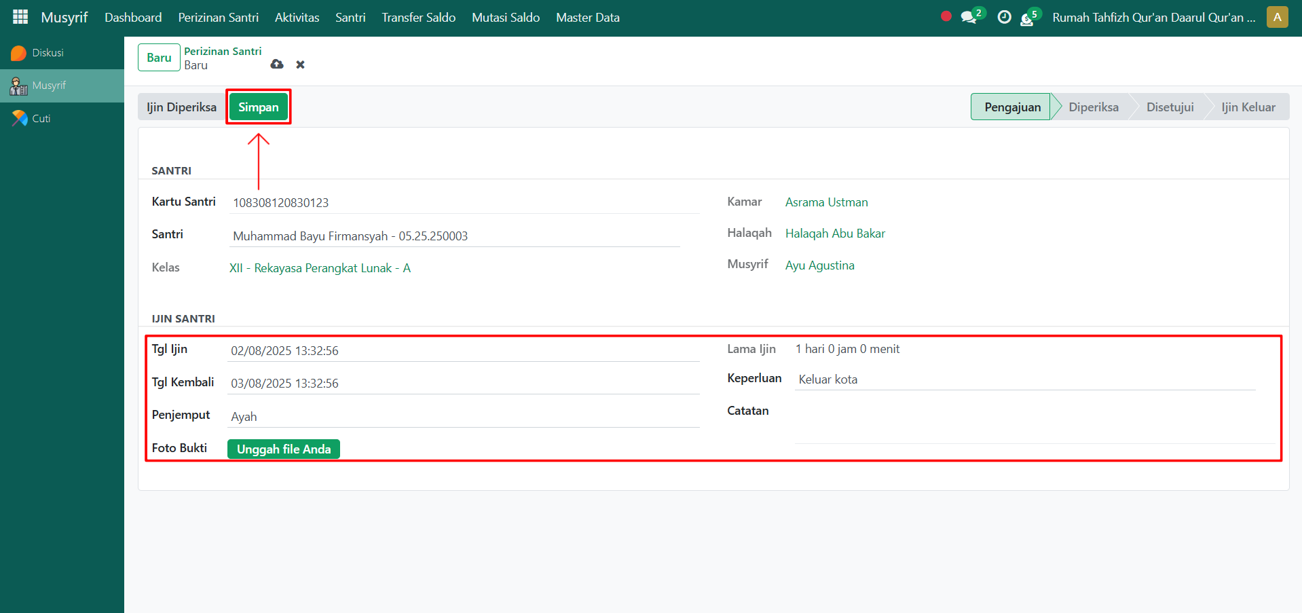Click the cloud save icon
1302x613 pixels.
277,64
